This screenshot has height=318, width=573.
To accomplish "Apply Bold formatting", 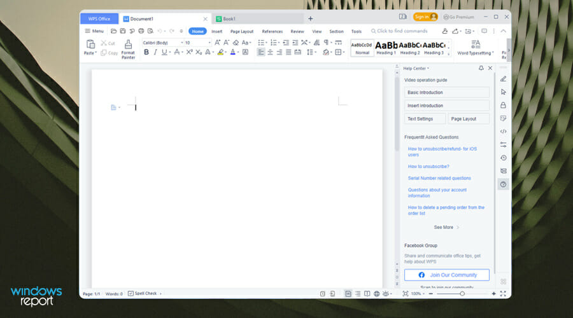I will (146, 52).
